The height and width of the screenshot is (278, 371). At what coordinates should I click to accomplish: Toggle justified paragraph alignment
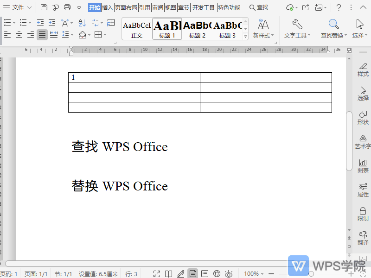42,34
